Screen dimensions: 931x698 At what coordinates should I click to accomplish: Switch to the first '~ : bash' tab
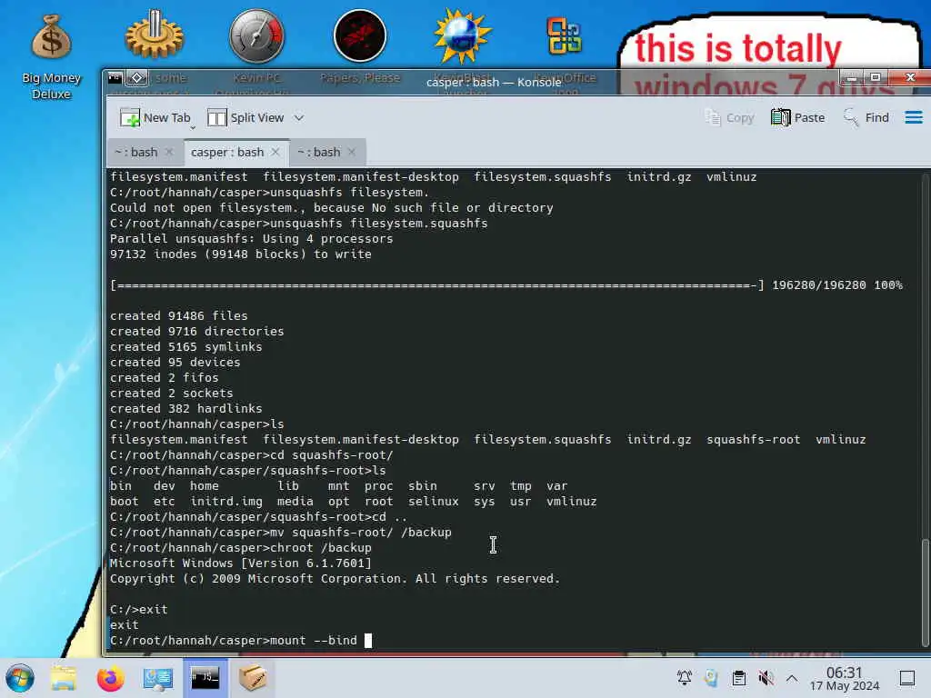[136, 153]
